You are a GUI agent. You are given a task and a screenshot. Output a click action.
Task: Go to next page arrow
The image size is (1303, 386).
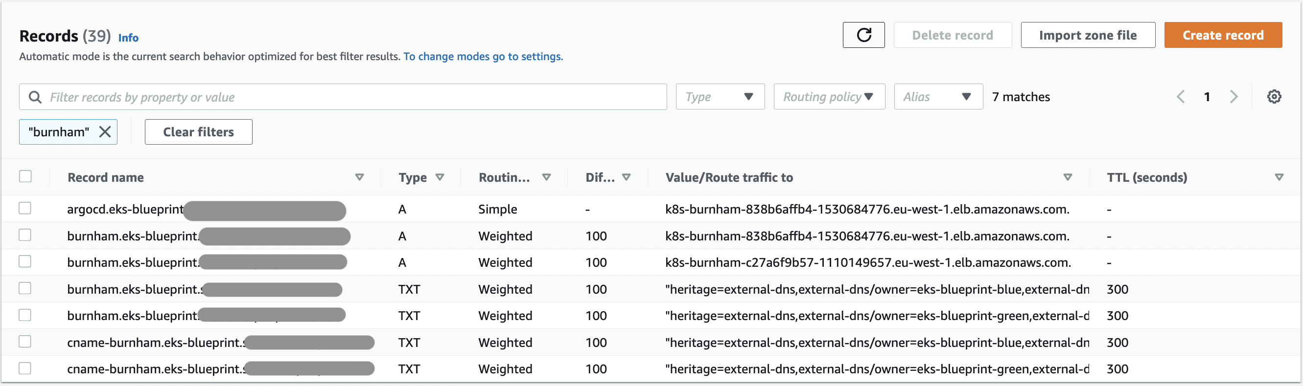[1233, 97]
